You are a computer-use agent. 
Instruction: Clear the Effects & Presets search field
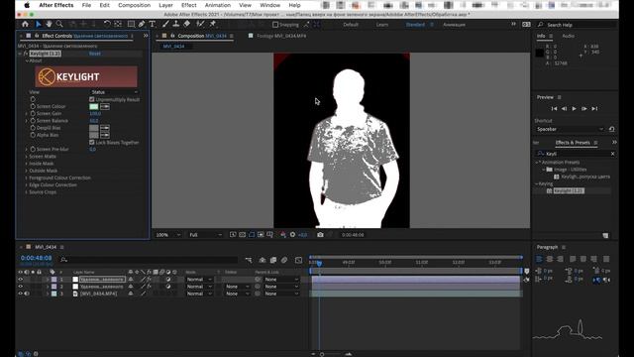coord(612,154)
